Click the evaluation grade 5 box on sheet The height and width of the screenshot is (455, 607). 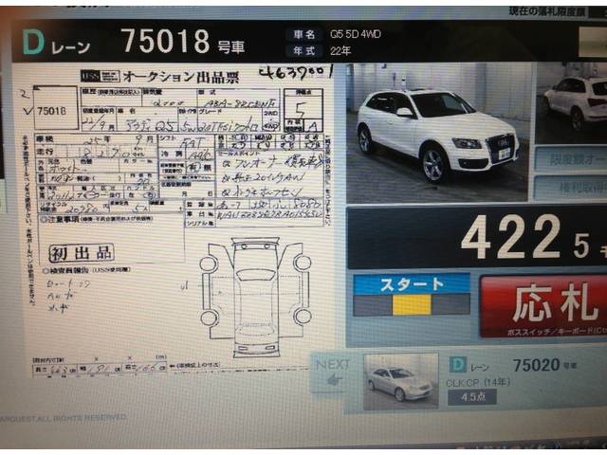(301, 107)
